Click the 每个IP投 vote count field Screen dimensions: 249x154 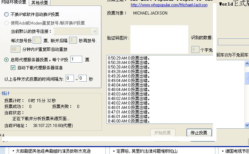[76, 60]
